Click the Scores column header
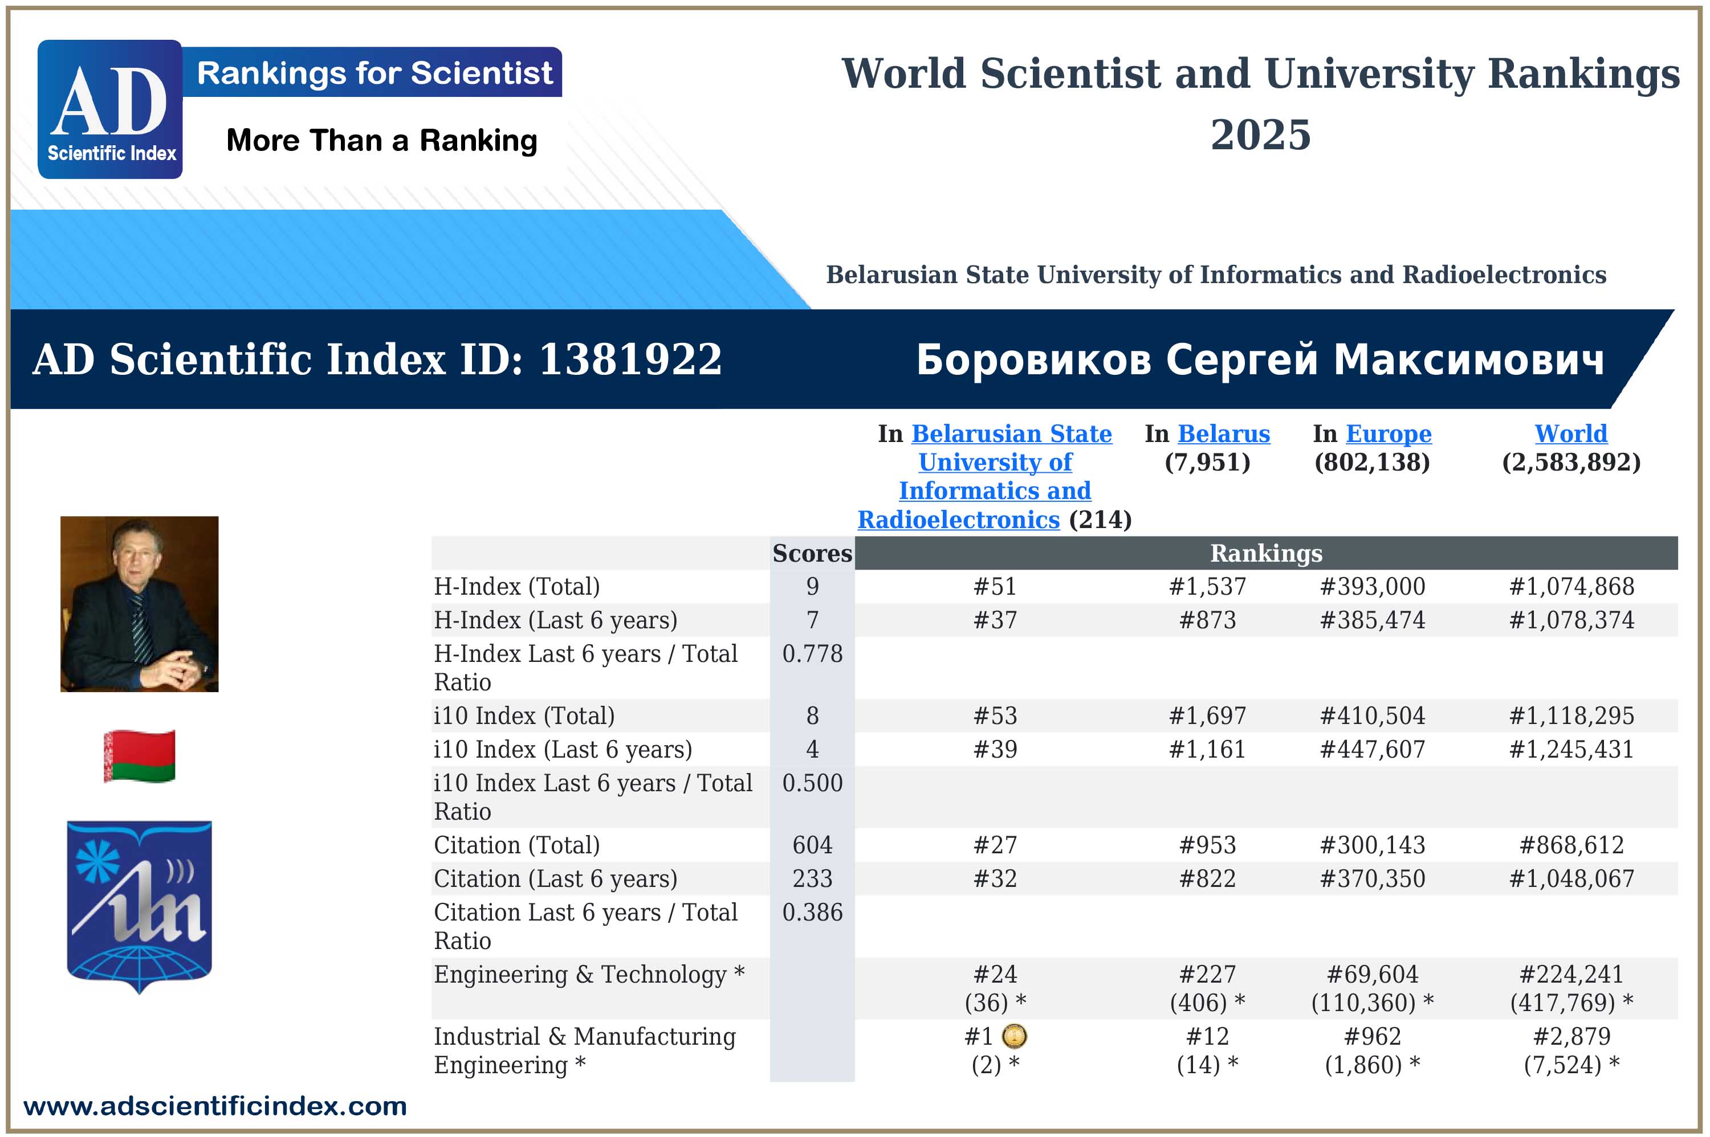Screen dimensions: 1710x1137 [812, 553]
